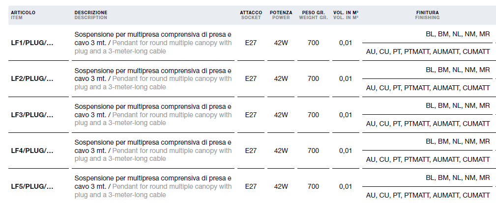Click the FINITURA FINISHING column header
Image resolution: width=496 pixels, height=203 pixels.
point(427,15)
